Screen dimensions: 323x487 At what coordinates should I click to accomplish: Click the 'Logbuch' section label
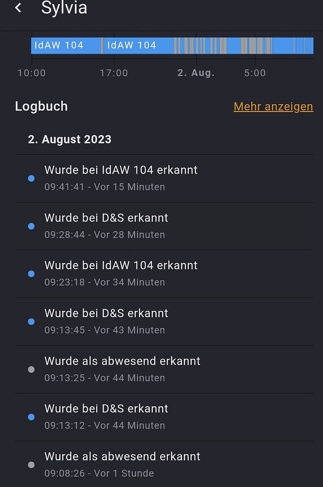(x=41, y=106)
